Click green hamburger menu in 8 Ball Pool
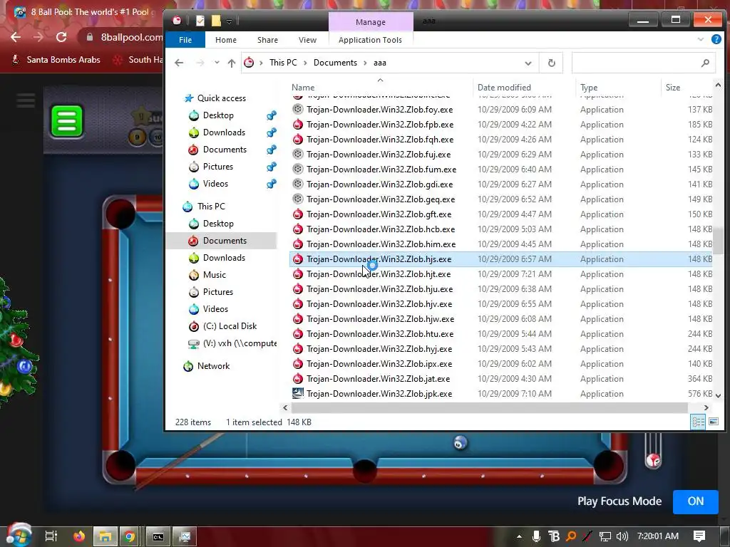 (x=66, y=121)
